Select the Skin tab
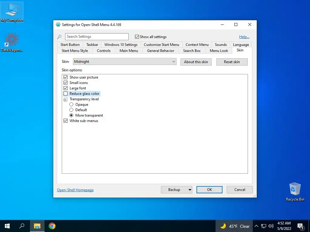Screen dimensions: 310x232 click(x=240, y=50)
